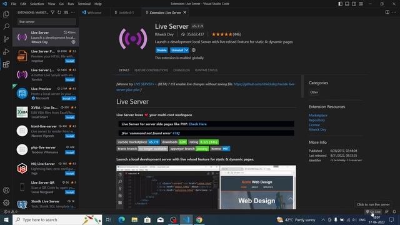Open the Accounts menu icon
Screen dimensions: 400x225
coord(6,190)
